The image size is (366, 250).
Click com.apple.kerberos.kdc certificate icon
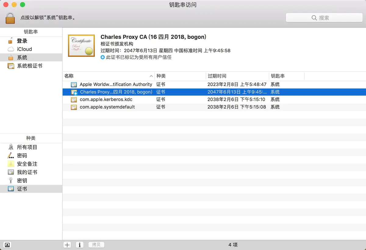pos(74,99)
